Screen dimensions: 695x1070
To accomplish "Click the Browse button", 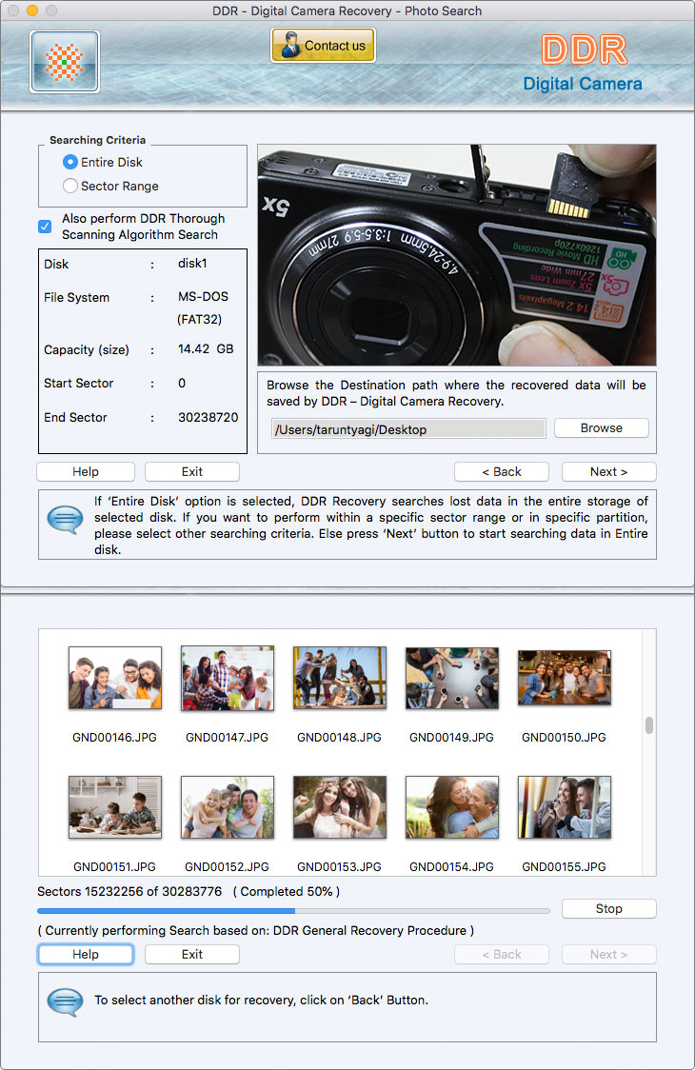I will [602, 427].
